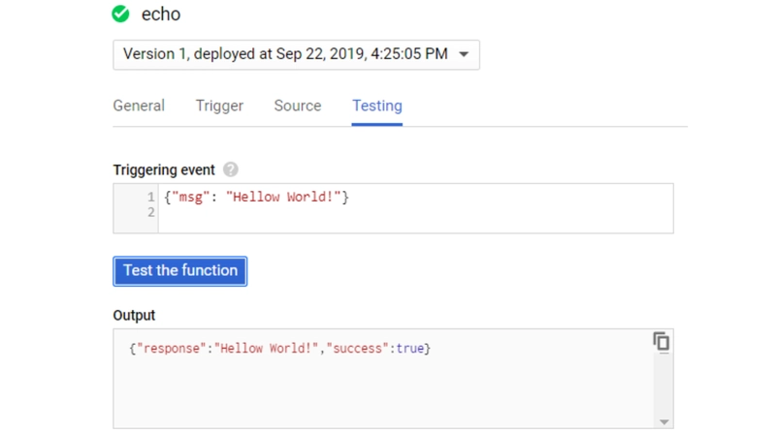
Task: Expand the version dropdown arrow
Action: coord(464,54)
